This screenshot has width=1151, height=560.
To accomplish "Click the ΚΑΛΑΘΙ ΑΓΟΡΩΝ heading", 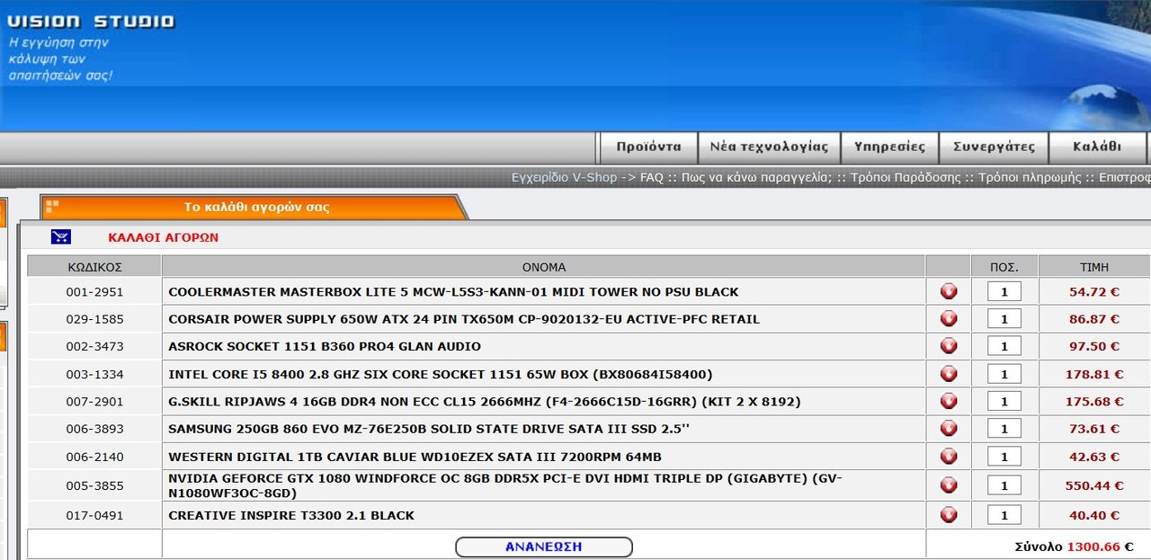I will (163, 237).
